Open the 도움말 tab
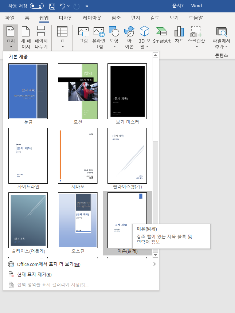Screen dimensions: 235x313 [x=196, y=18]
